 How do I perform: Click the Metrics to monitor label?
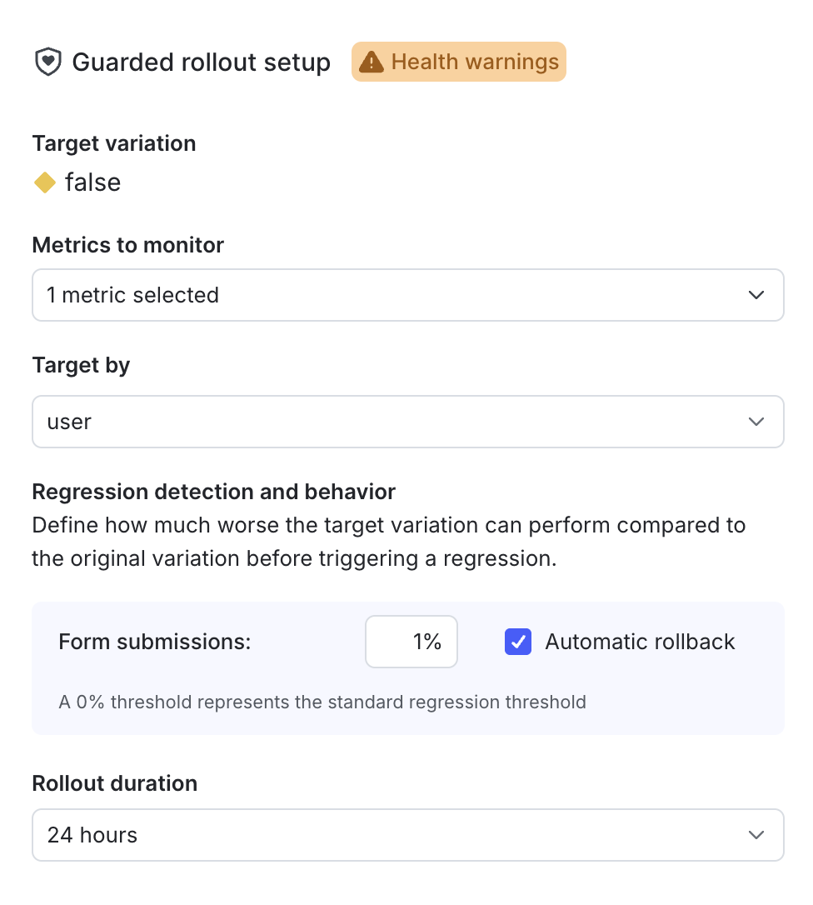coord(128,245)
